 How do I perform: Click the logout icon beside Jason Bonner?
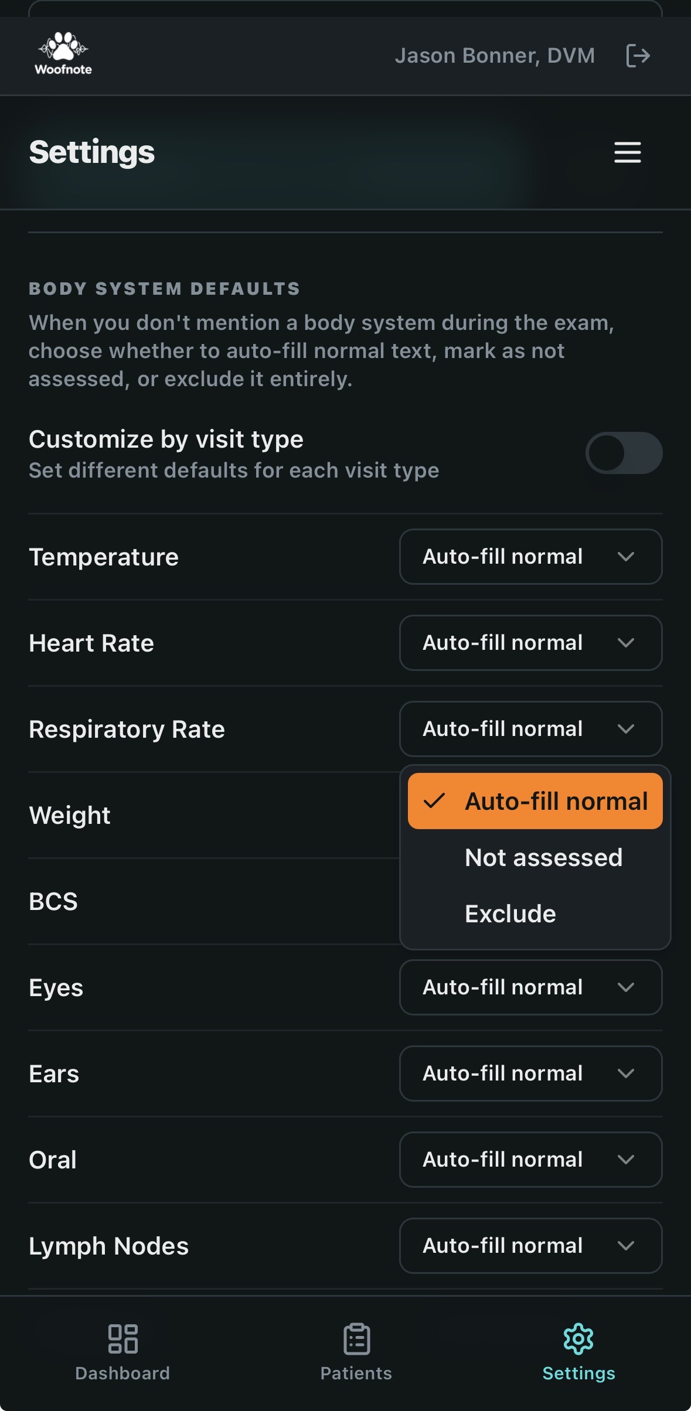click(x=639, y=56)
